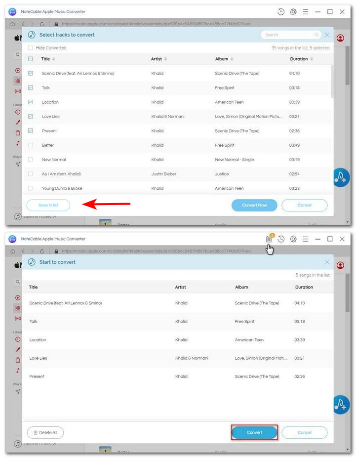This screenshot has height=458, width=356.
Task: Open hamburger menu in Start to convert window
Action: [x=305, y=239]
